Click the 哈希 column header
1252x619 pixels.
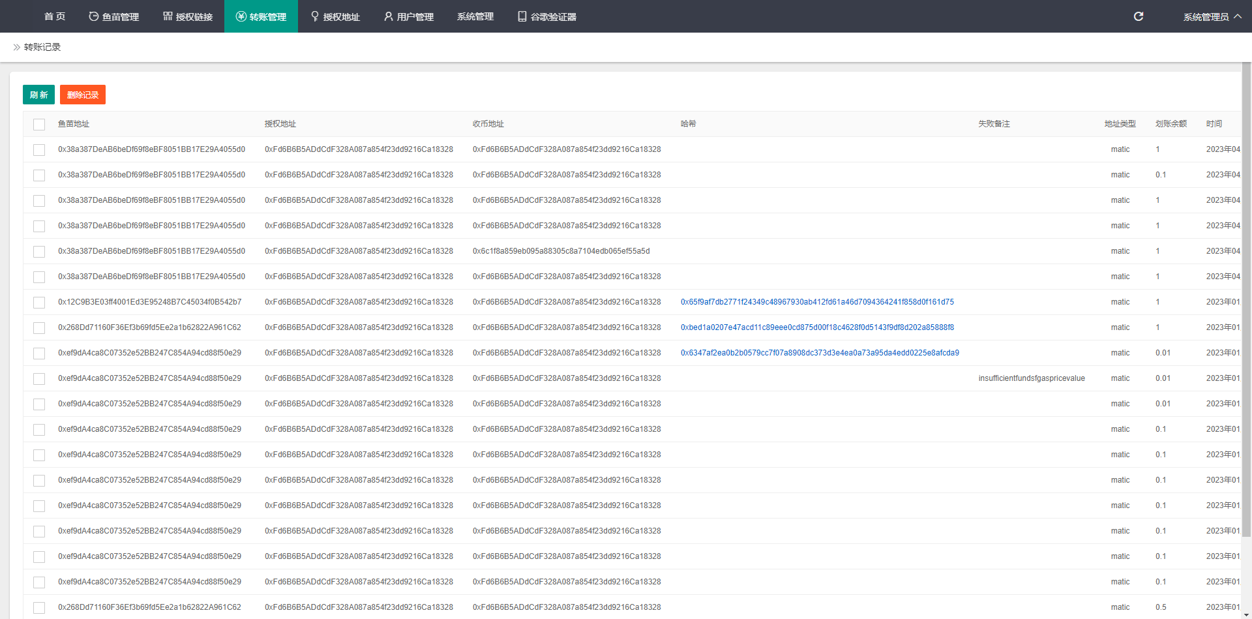[x=688, y=124]
